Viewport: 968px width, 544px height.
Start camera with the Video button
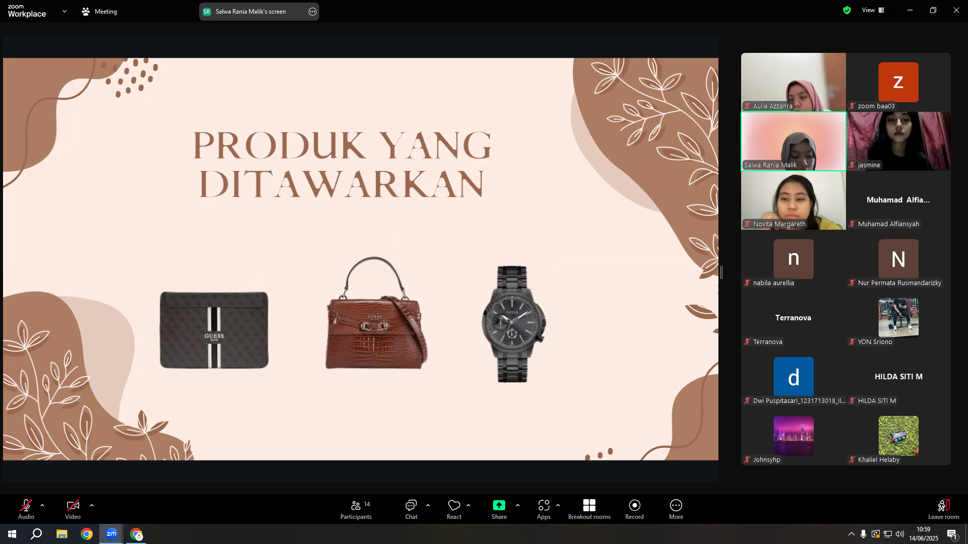tap(73, 509)
